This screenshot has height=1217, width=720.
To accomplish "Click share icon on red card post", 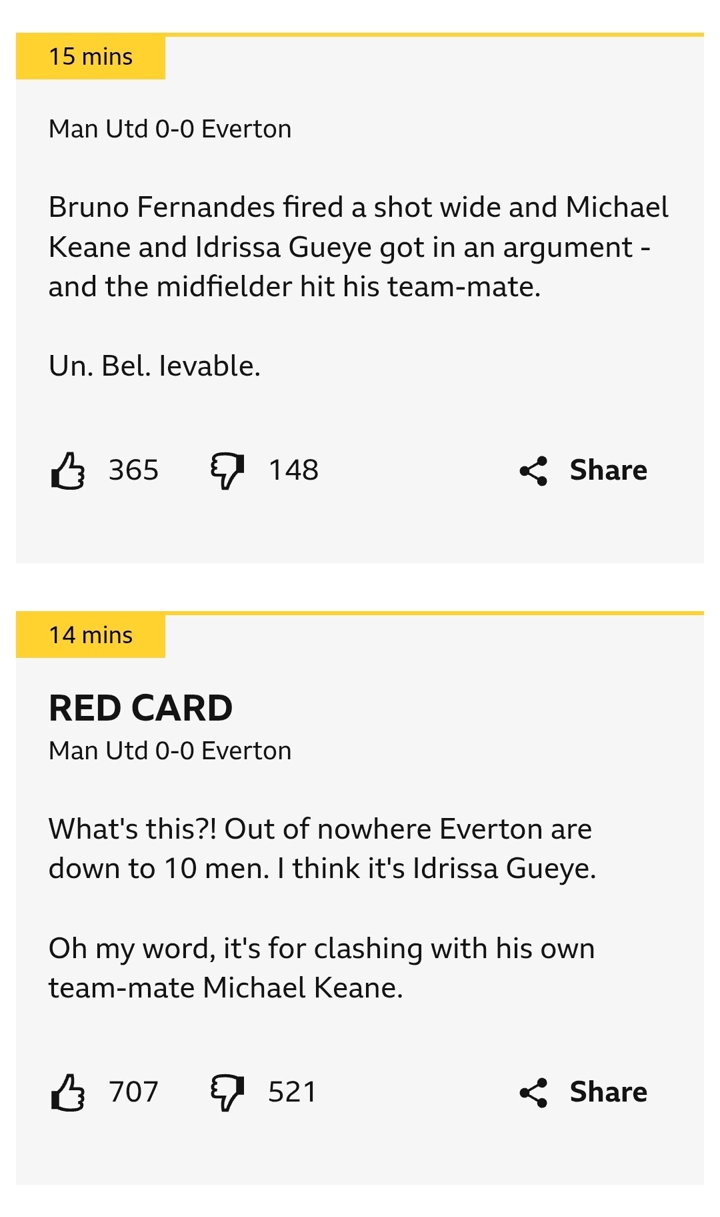I will 533,1092.
